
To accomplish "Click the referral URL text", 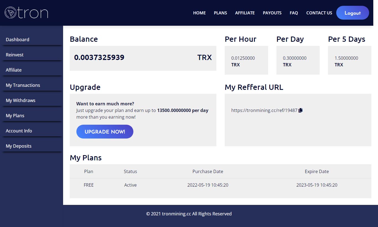I will click(264, 110).
